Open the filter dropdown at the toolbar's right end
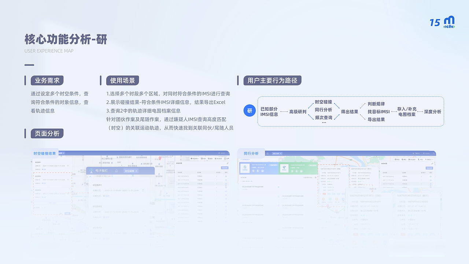This screenshot has width=469, height=264. pyautogui.click(x=429, y=159)
